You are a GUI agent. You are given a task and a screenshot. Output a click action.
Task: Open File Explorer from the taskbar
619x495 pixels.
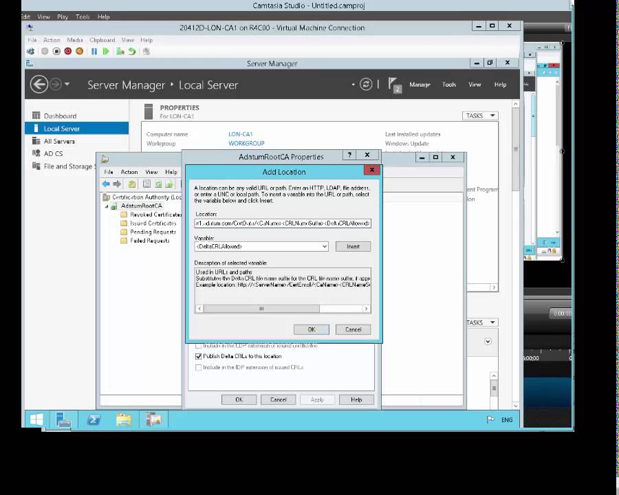tap(124, 419)
